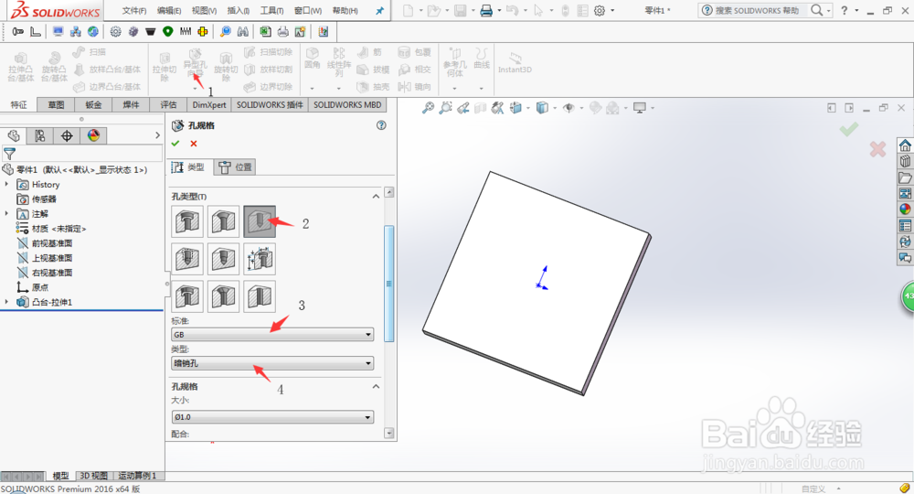
Task: Collapse the 孔规格 section chevron
Action: [376, 387]
